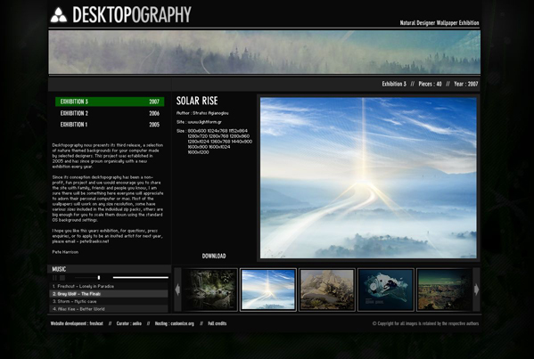
Task: Open the rocky desert landscape thumbnail
Action: [327, 290]
